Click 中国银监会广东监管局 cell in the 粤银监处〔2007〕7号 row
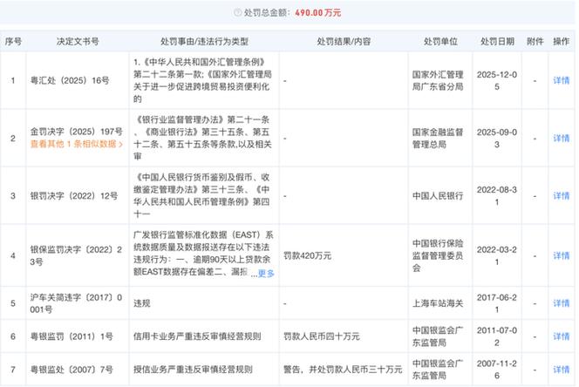Screen dimensions: 579x387 pos(438,370)
